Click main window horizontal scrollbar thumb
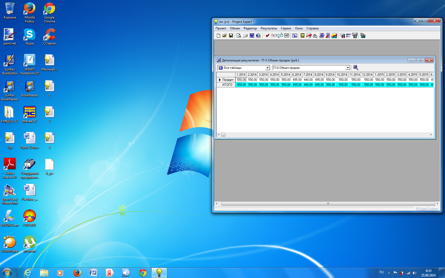 [328, 204]
